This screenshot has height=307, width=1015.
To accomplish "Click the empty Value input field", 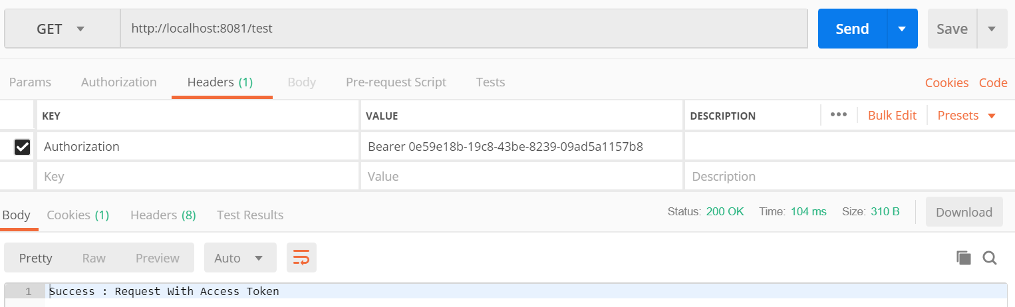I will (521, 177).
